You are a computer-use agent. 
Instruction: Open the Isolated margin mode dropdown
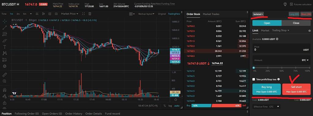coord(258,14)
